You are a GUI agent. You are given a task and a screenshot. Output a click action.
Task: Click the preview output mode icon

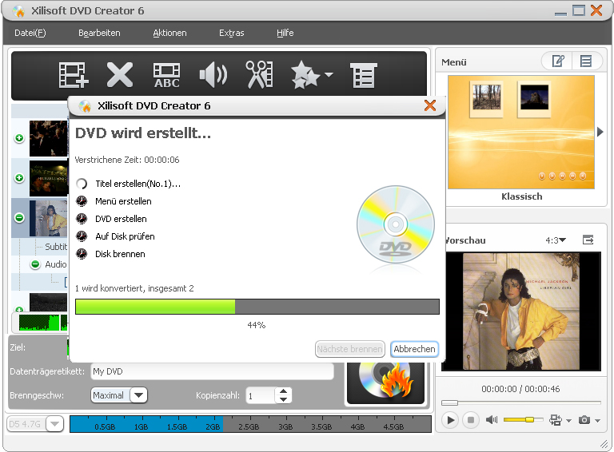coord(556,420)
